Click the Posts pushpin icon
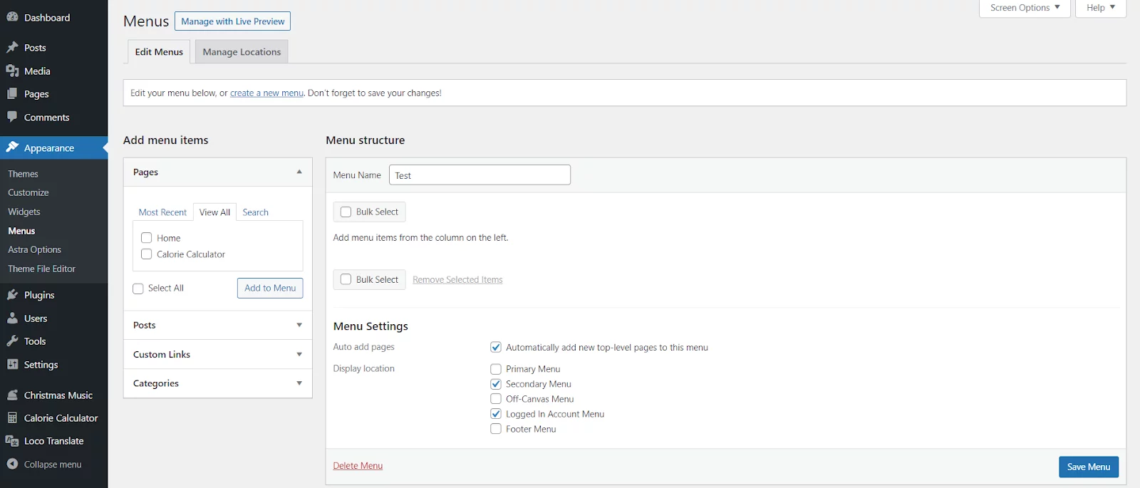Image resolution: width=1140 pixels, height=488 pixels. 12,47
